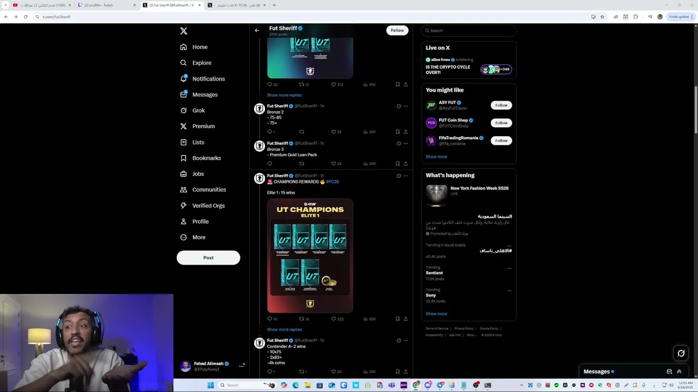Click the back arrow beside Fut Sheriff
Viewport: 698px width, 392px height.
tap(257, 30)
